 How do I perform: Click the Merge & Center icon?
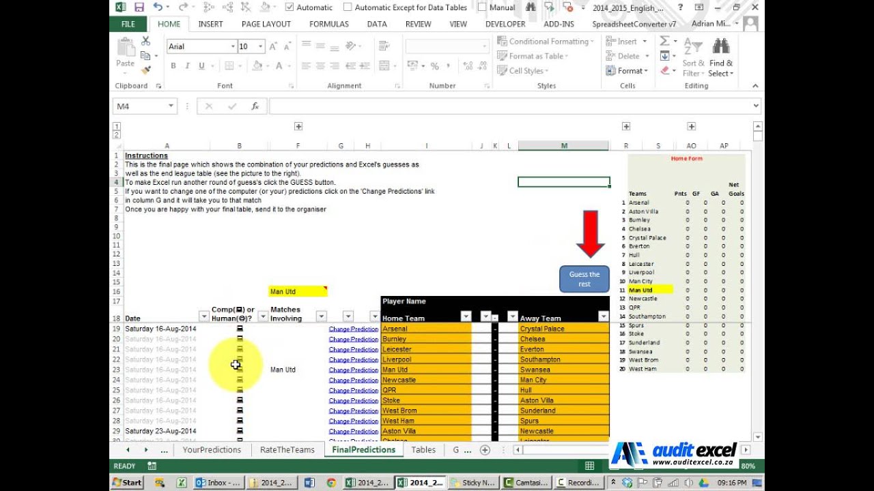(x=385, y=66)
